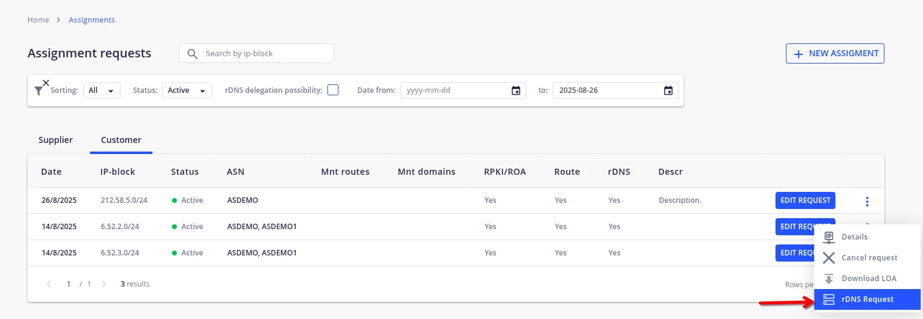Focus the Search by ip-block field

256,54
